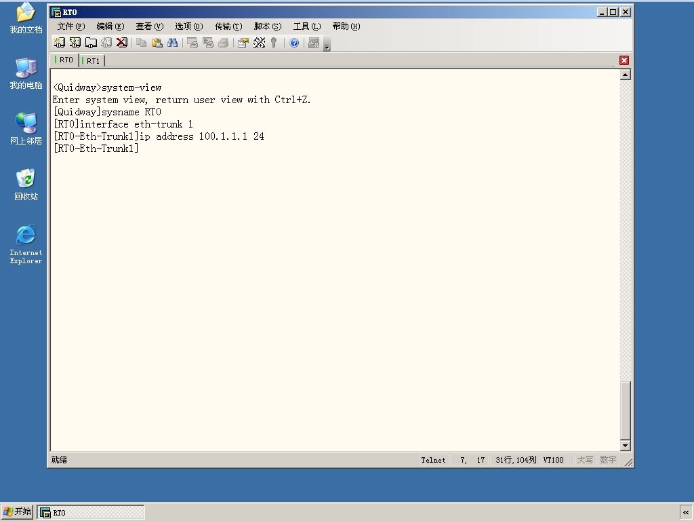Click the 就绪 status bar text
This screenshot has height=521, width=694.
click(59, 460)
